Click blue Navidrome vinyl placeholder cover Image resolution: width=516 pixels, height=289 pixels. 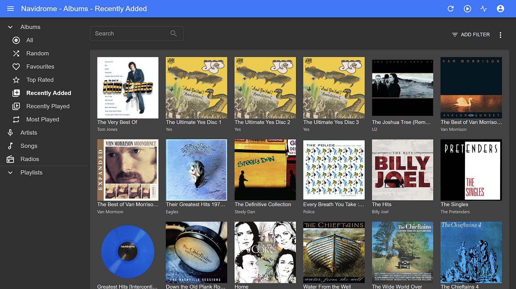(128, 252)
